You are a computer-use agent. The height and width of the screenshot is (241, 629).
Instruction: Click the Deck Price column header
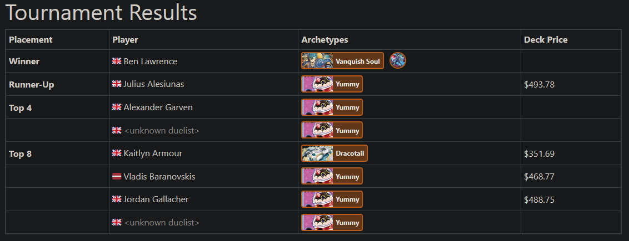point(546,39)
